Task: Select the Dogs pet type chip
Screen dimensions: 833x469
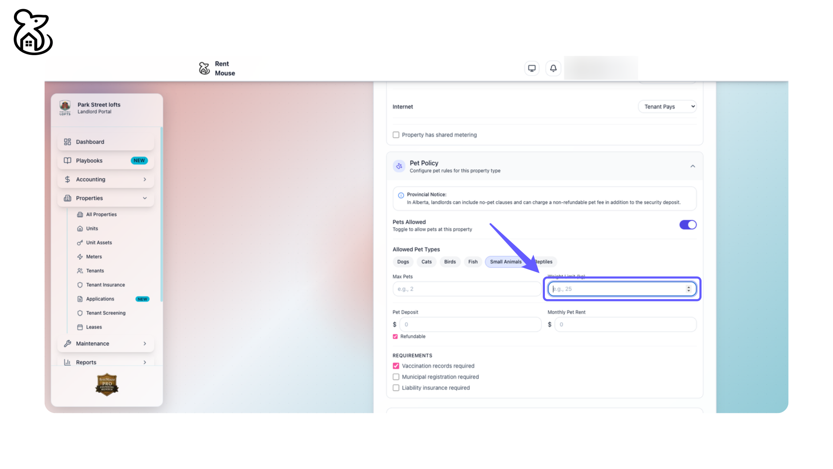Action: click(x=403, y=262)
